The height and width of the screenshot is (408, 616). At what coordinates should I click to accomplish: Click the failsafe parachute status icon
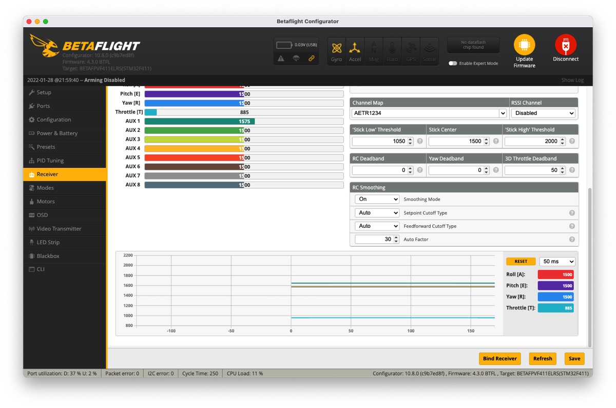[x=296, y=59]
